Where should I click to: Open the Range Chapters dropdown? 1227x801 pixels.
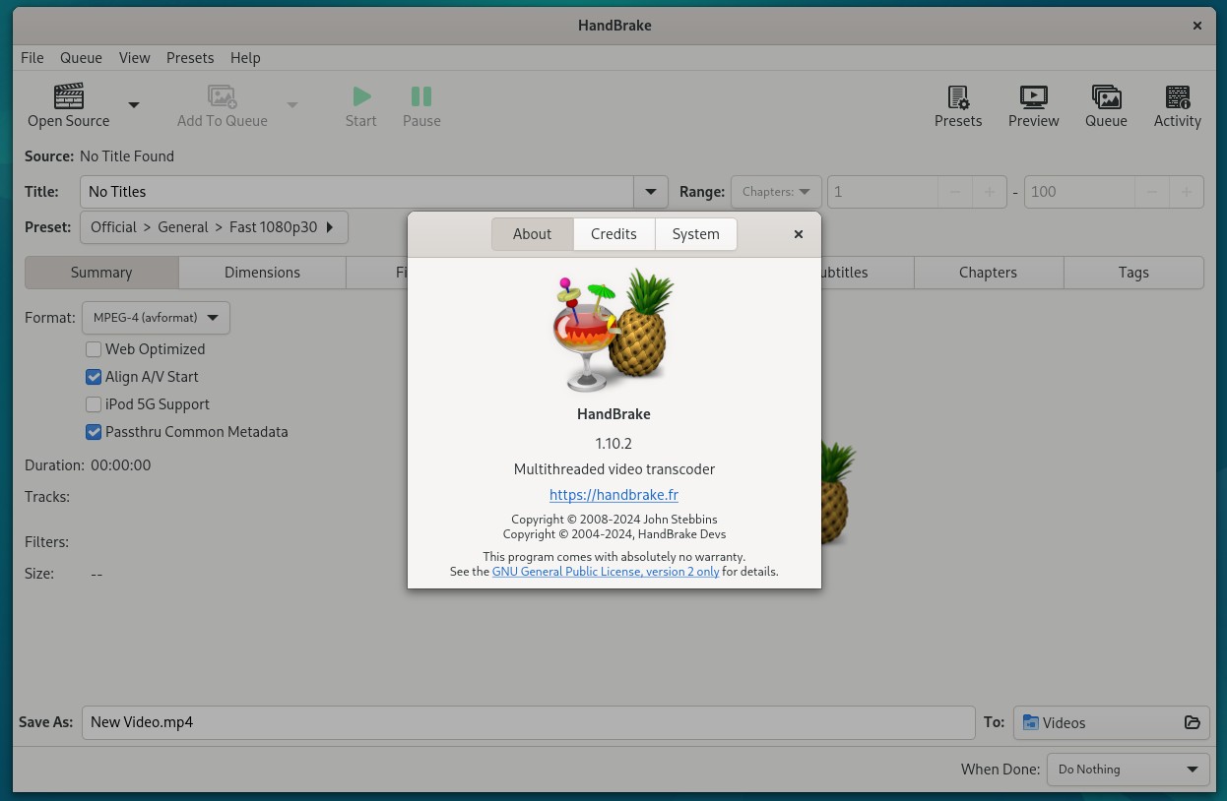[x=776, y=192]
